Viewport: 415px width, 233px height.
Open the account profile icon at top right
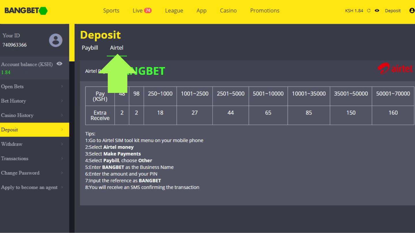pyautogui.click(x=412, y=11)
